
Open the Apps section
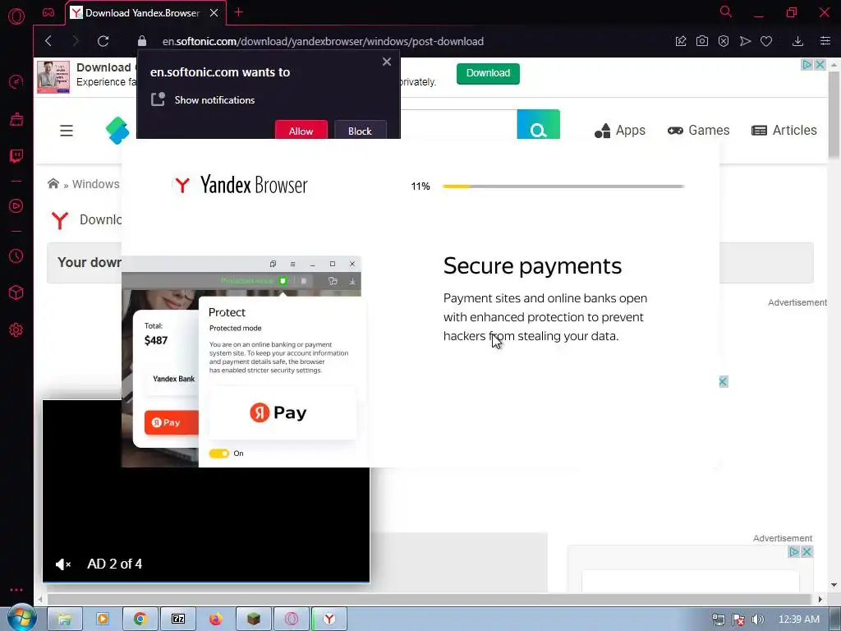tap(619, 131)
